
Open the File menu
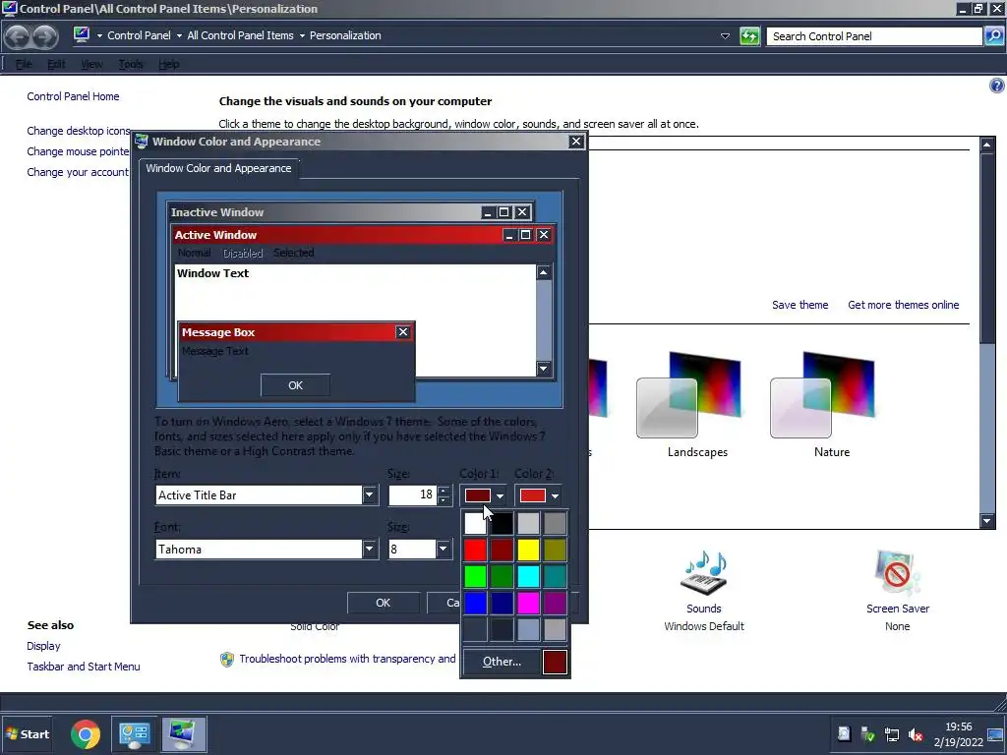(x=24, y=64)
